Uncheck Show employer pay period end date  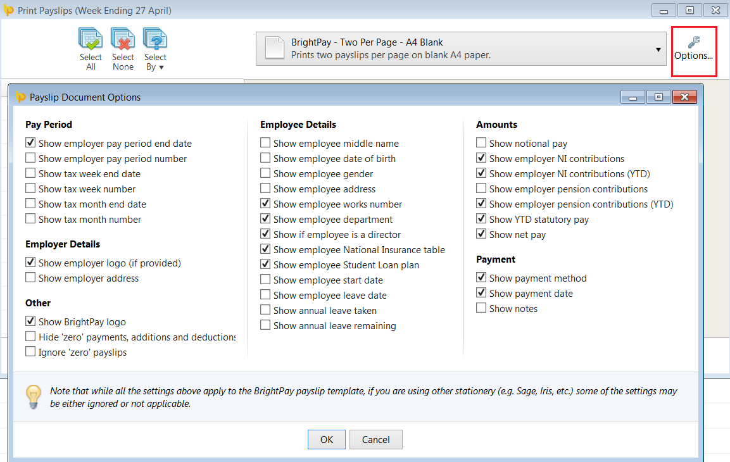(31, 143)
